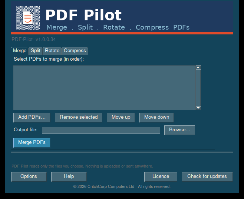244x199 pixels.
Task: Click the CritchCorp Computers Ltd copyright text
Action: tap(122, 186)
